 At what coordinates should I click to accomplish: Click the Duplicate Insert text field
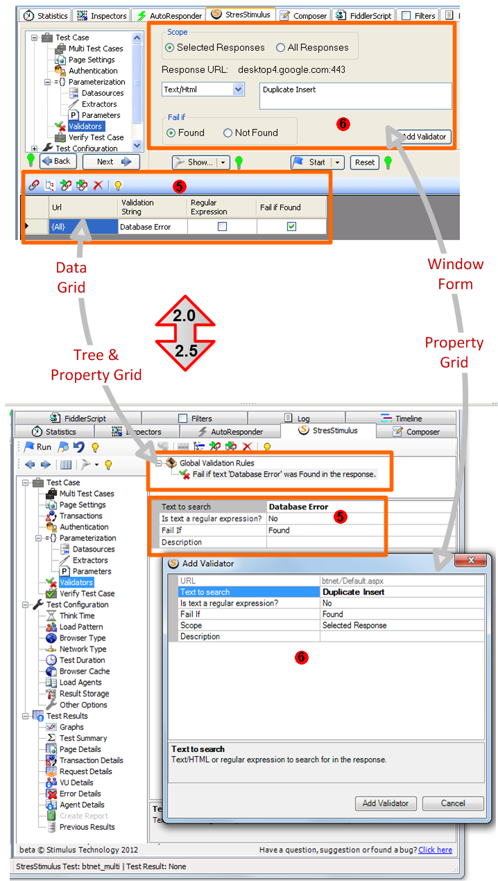click(x=356, y=96)
